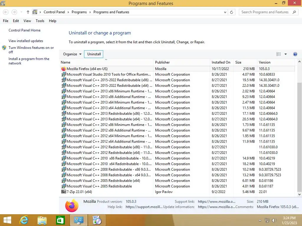
Task: Select Microsoft Visual C++ 2008 Redistributable x86 row
Action: pos(178,169)
